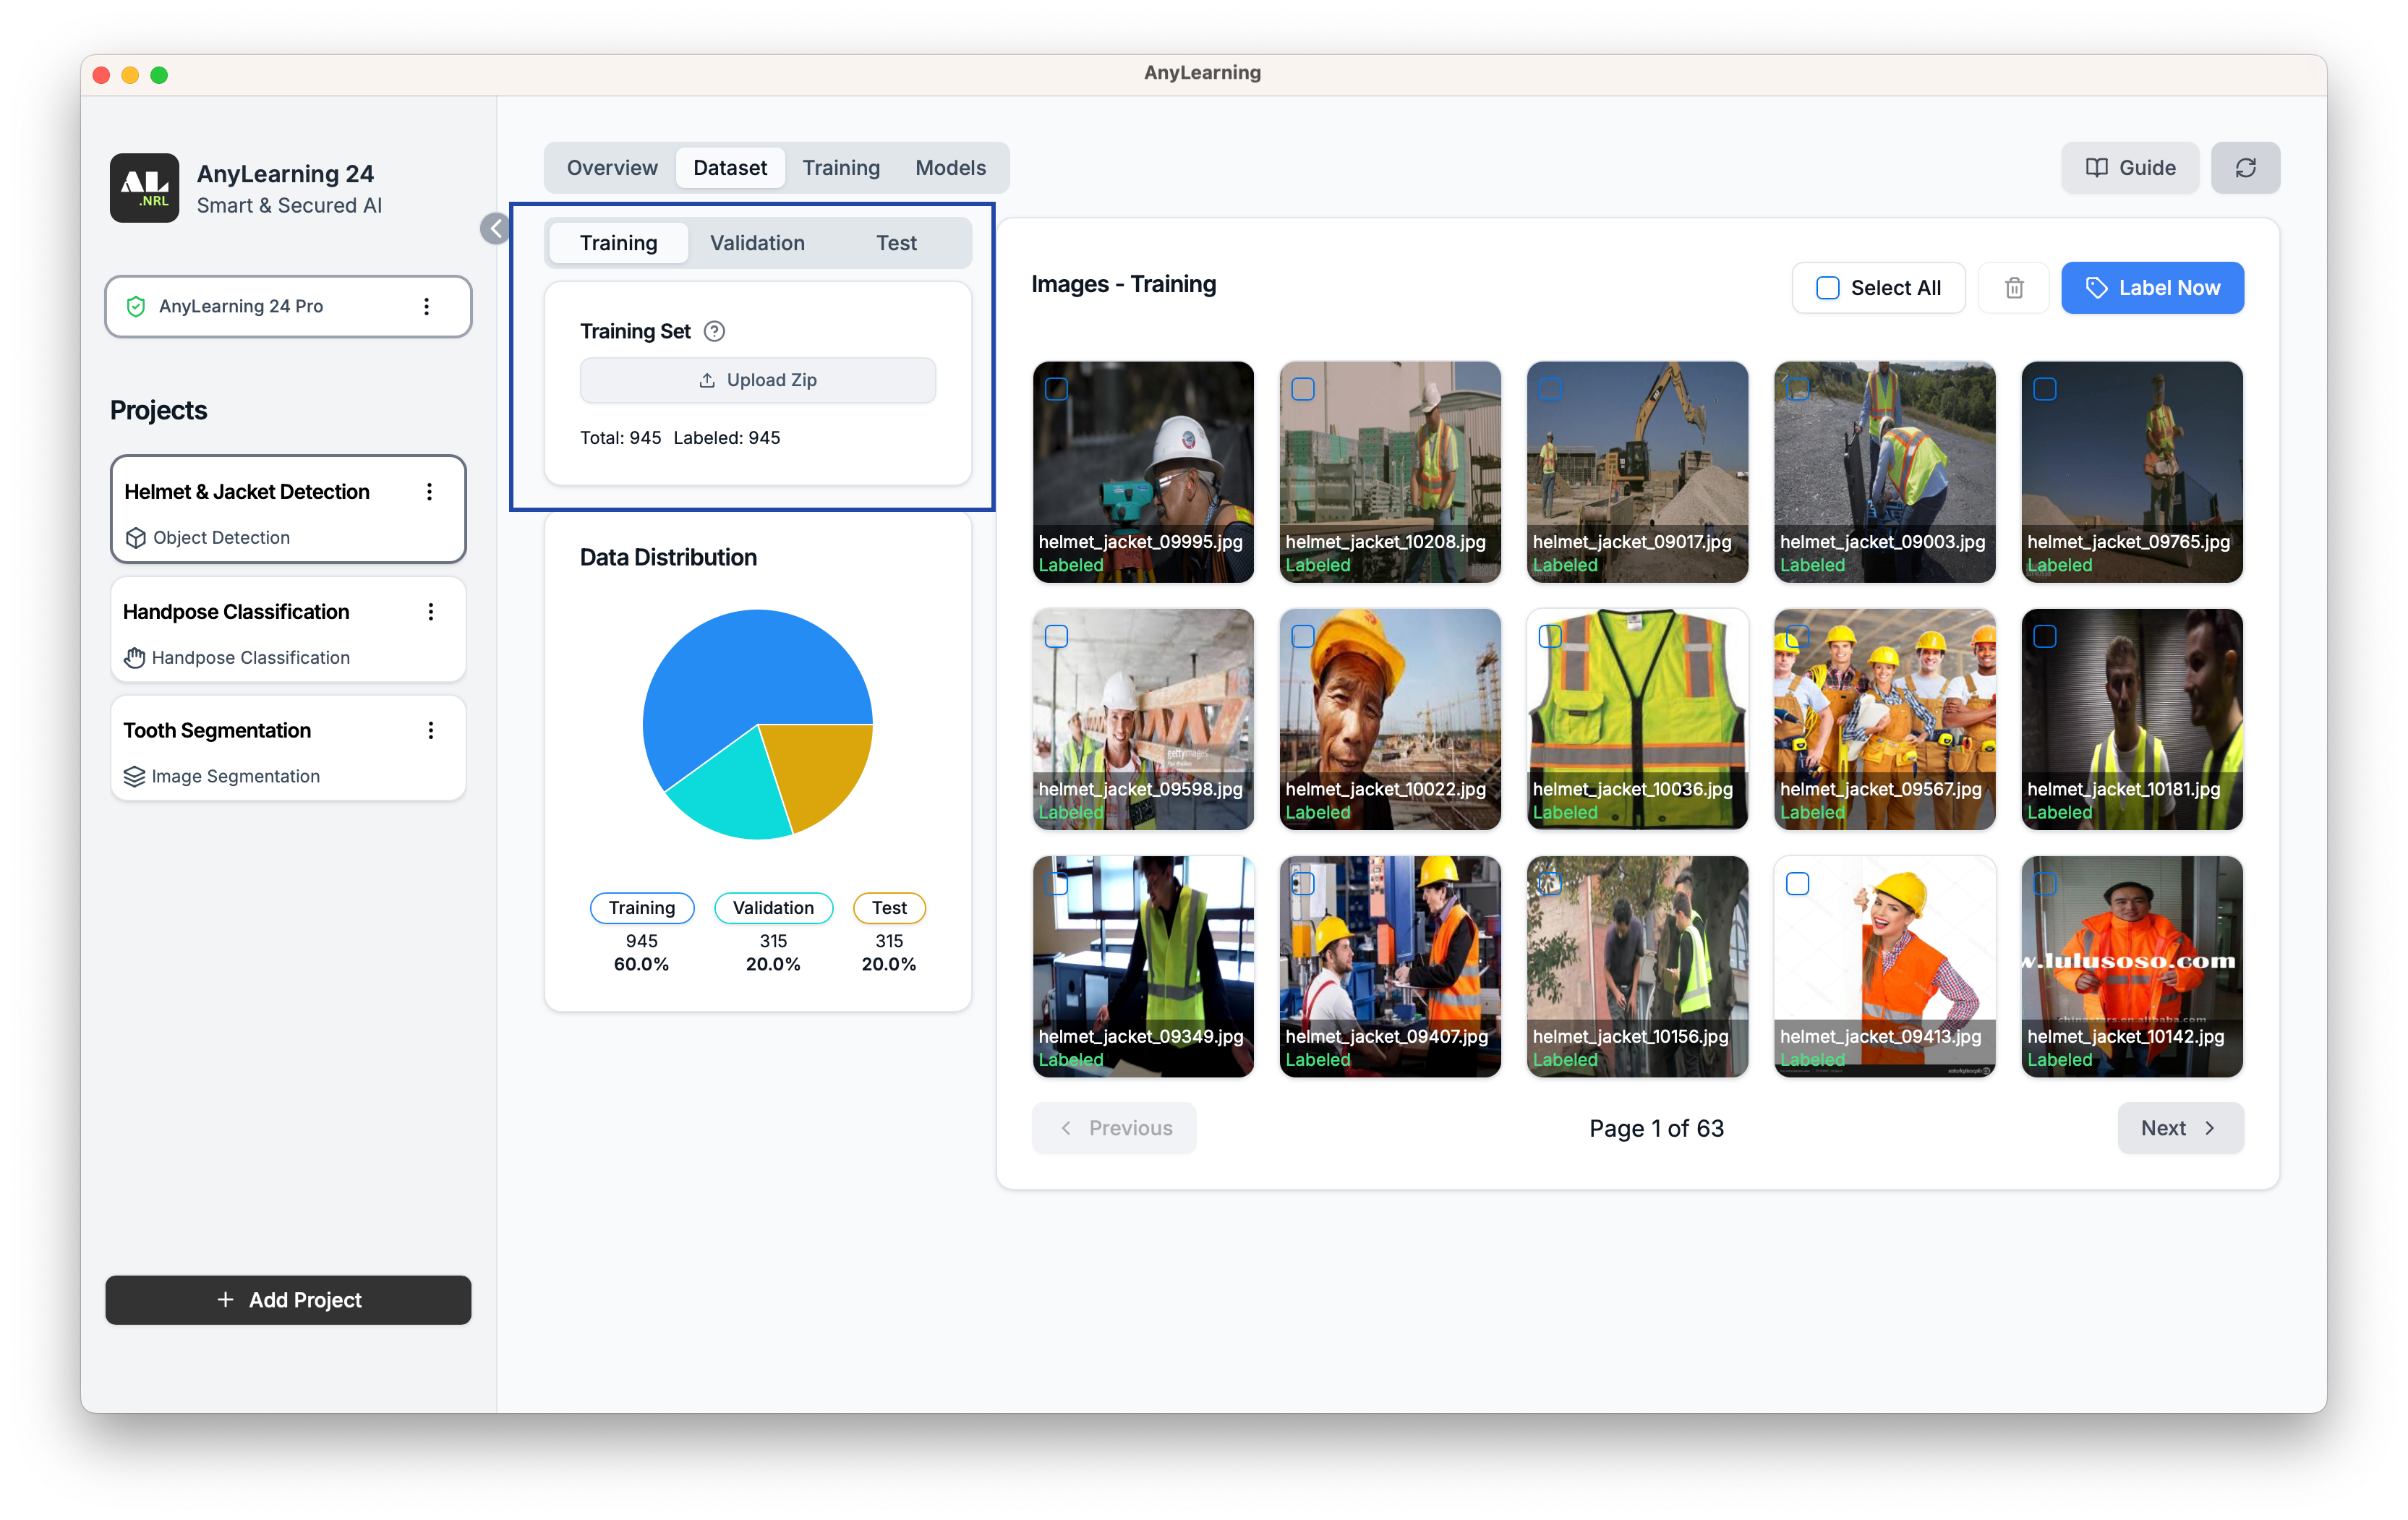This screenshot has width=2408, height=1520.
Task: Tick checkbox on helmet_jacket_09413.jpg
Action: pyautogui.click(x=1797, y=884)
